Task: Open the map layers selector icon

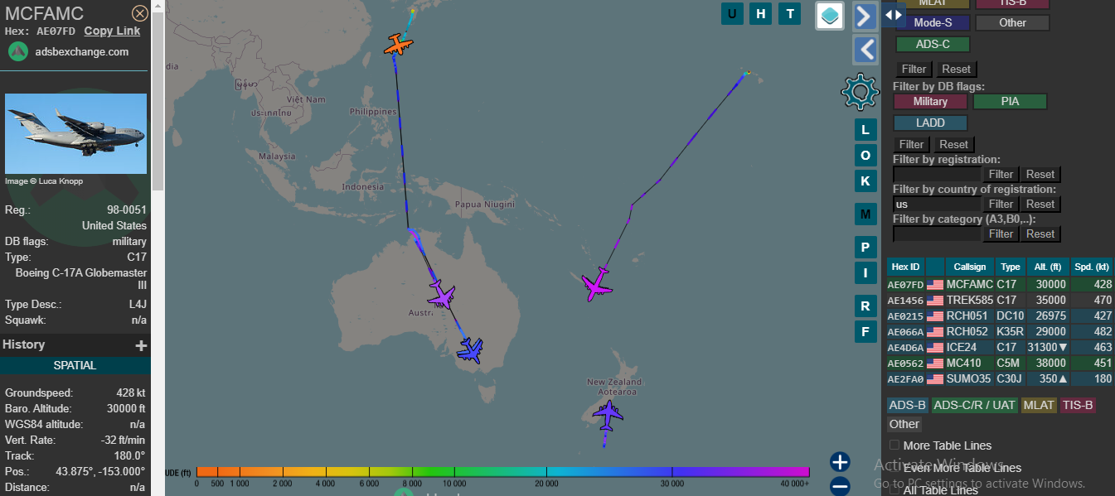Action: pyautogui.click(x=830, y=15)
